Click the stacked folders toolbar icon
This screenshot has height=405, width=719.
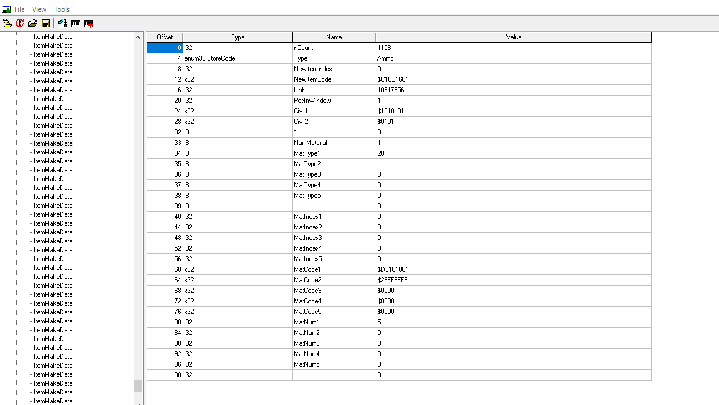(7, 23)
